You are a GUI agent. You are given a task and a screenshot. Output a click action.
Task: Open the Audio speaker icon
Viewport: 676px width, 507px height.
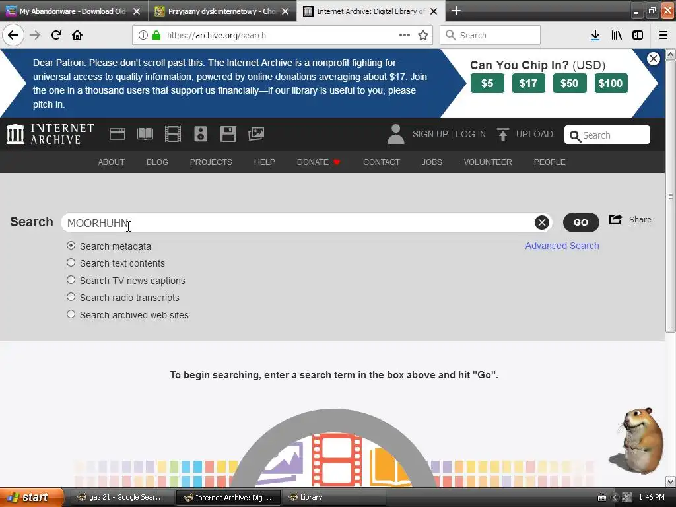(x=201, y=134)
